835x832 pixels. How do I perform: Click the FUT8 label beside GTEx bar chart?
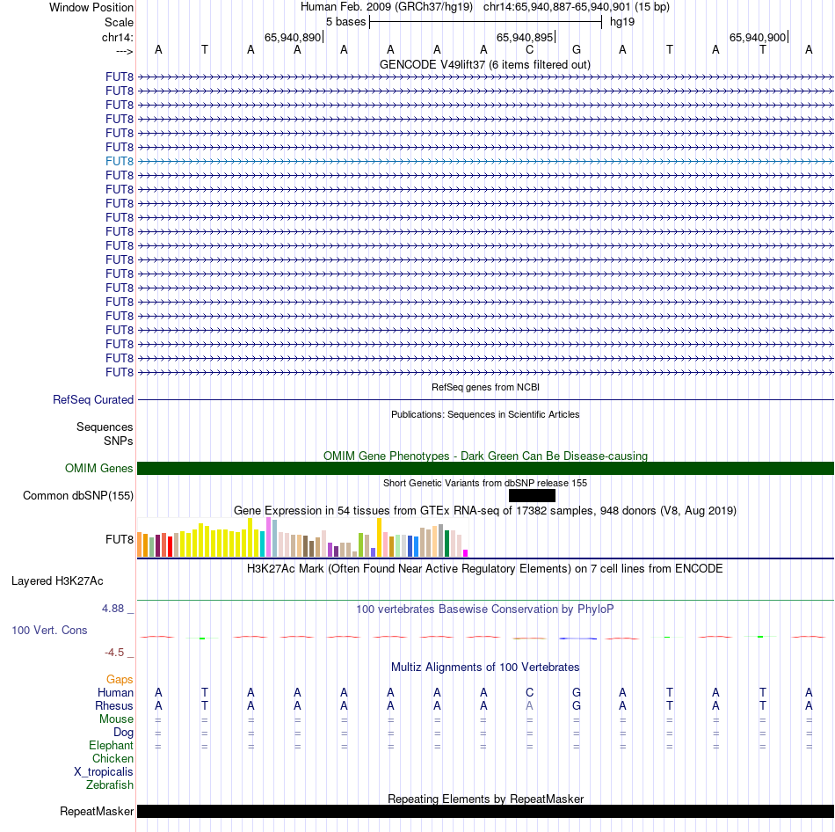pyautogui.click(x=120, y=539)
